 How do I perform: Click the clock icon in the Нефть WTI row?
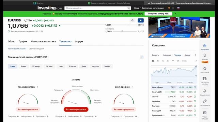(x=195, y=92)
